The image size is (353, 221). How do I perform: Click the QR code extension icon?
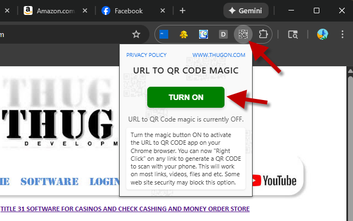tap(243, 34)
